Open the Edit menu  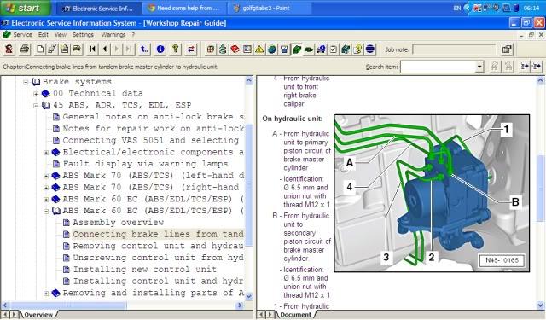pos(44,34)
